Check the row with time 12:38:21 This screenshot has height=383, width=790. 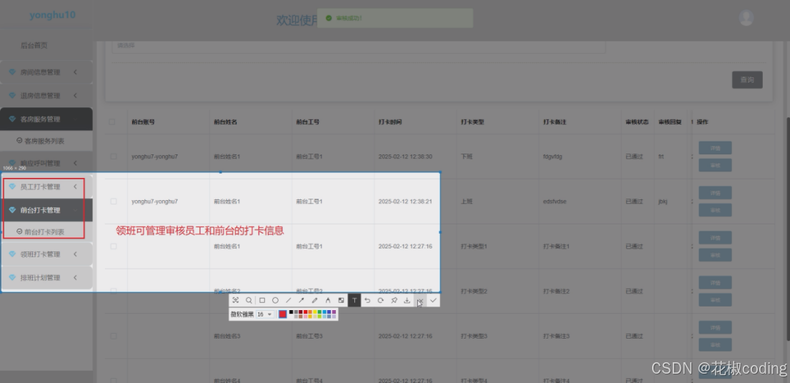114,201
